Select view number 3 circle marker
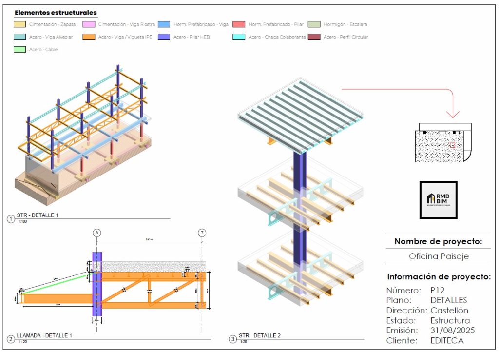Screen dimensions: 499x352 click(x=233, y=339)
